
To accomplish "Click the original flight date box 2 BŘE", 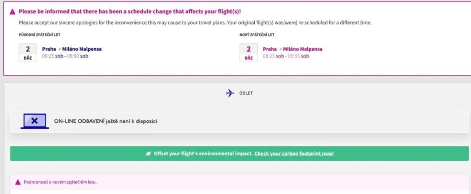I will (x=28, y=53).
